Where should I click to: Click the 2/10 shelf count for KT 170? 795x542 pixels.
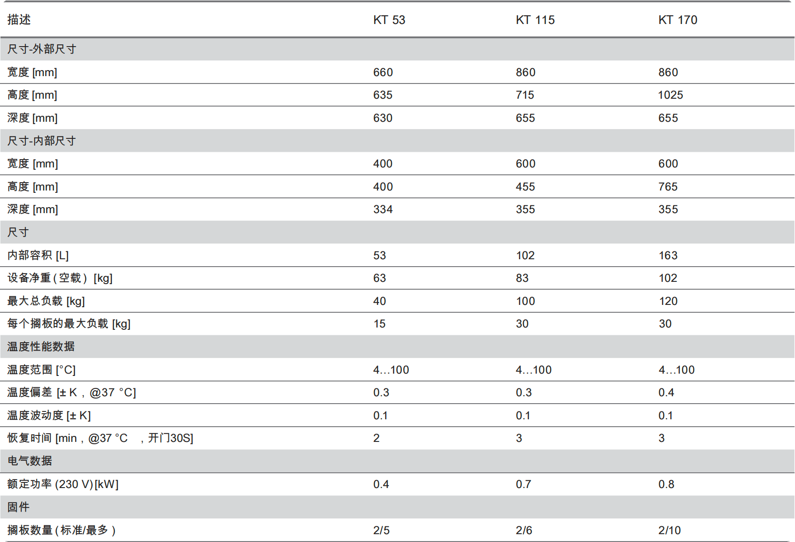(669, 530)
